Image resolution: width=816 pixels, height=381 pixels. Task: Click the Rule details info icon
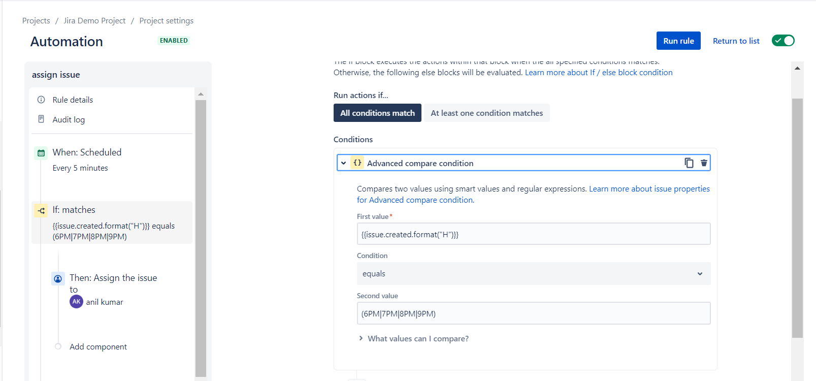(41, 100)
